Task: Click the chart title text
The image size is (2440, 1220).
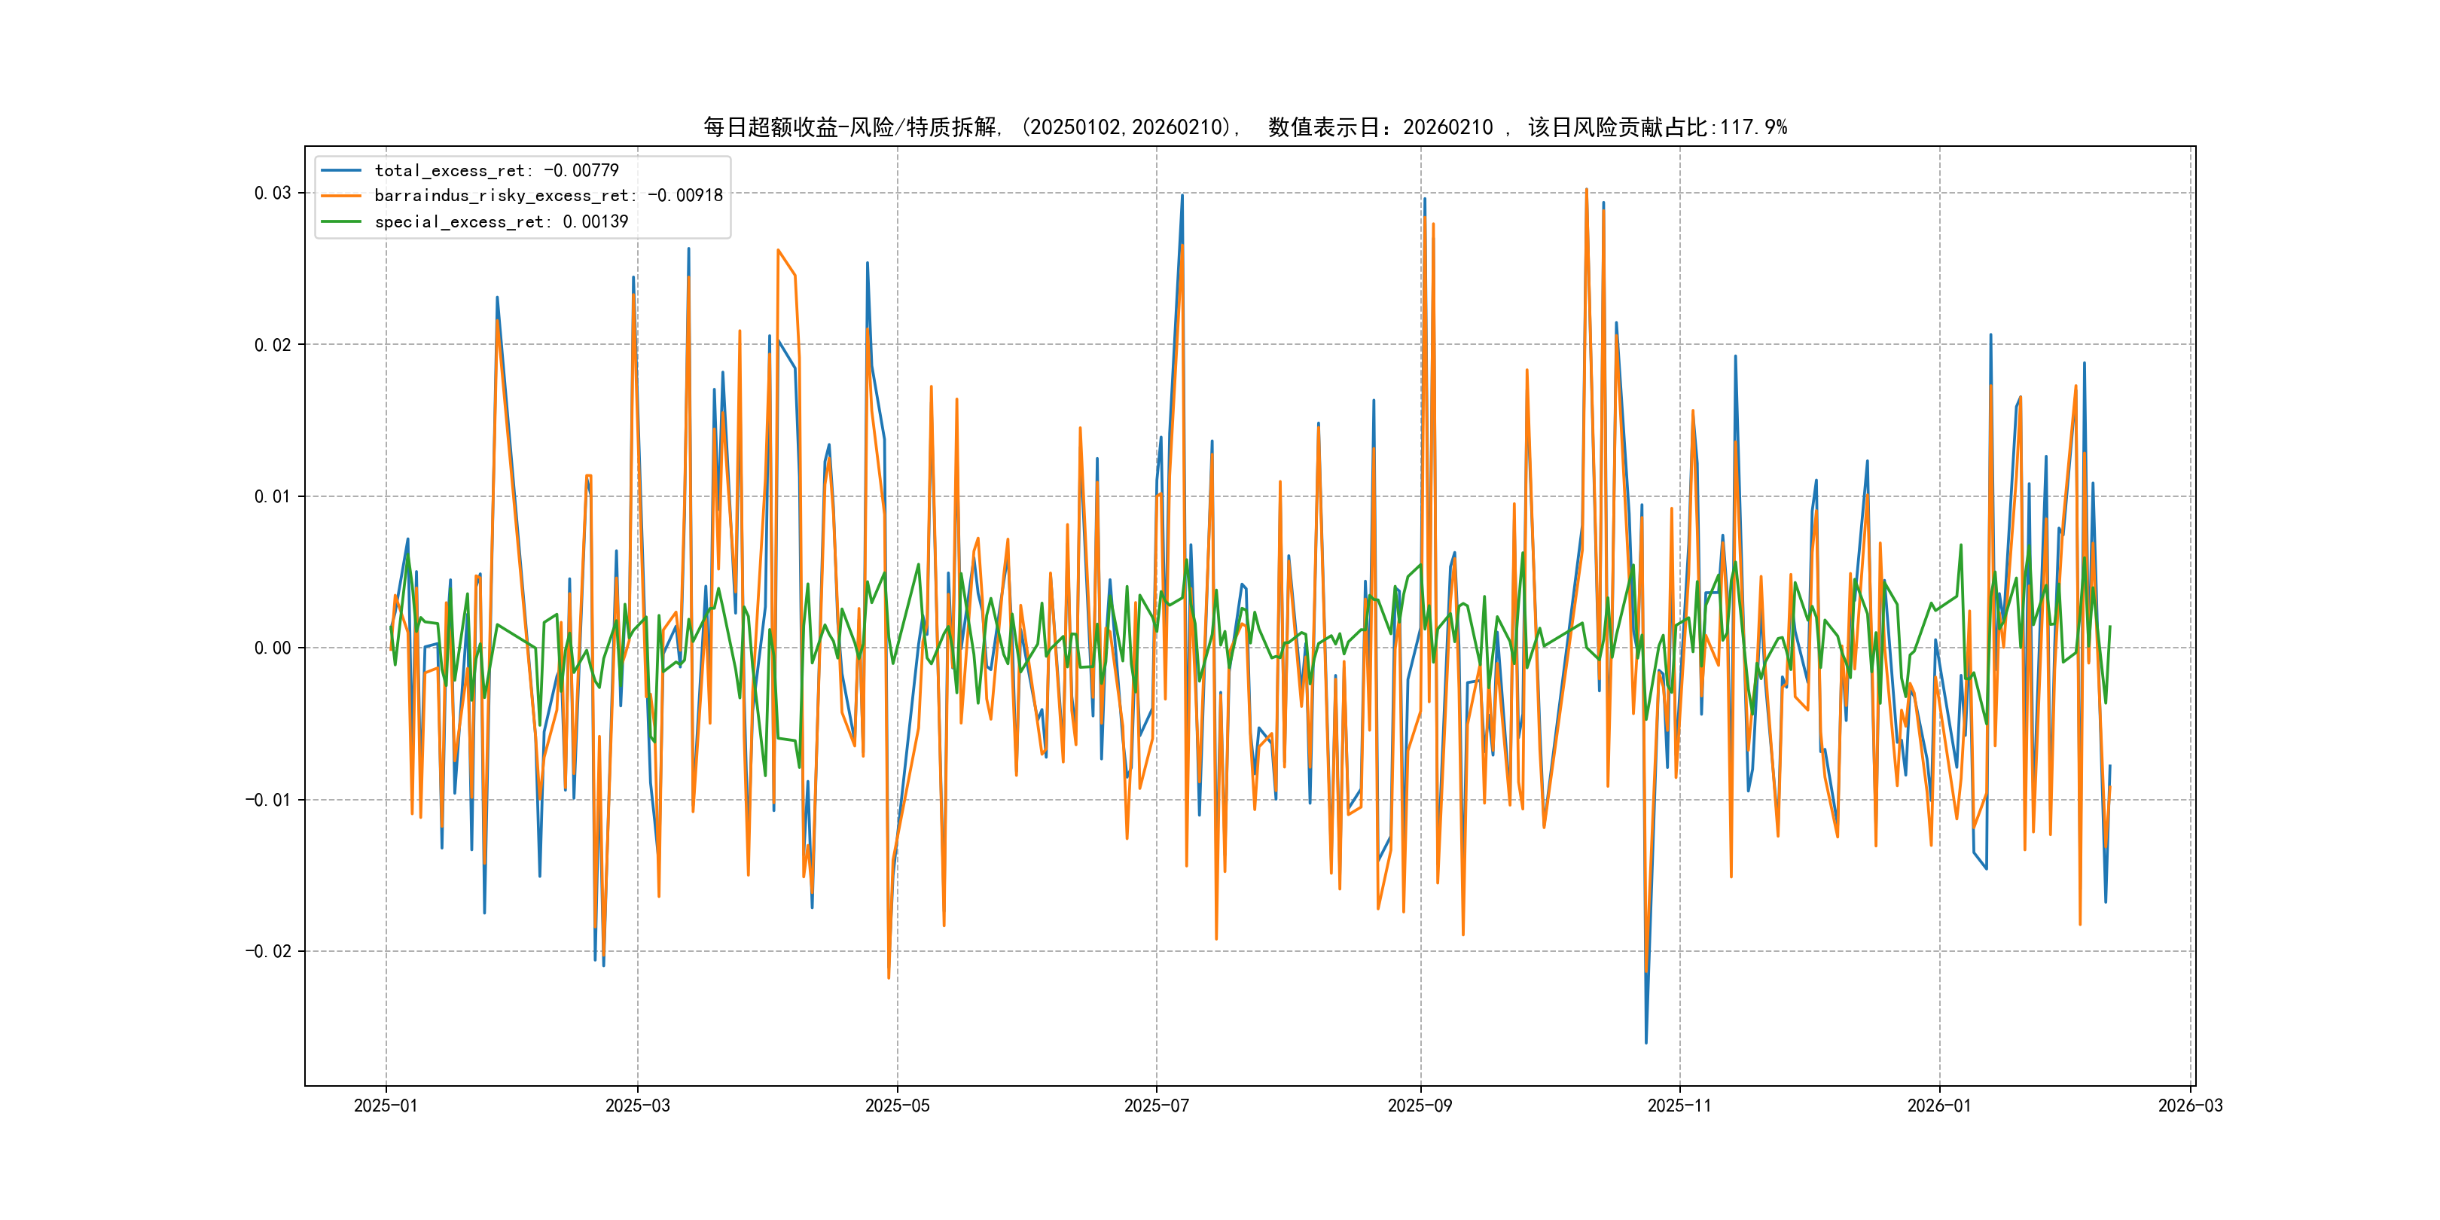Action: tap(1245, 127)
